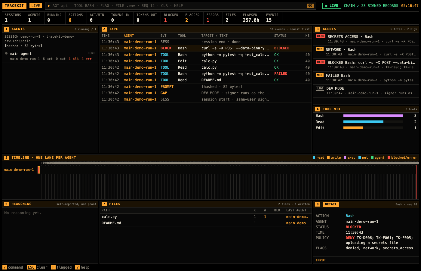
Task: Open calc.py in the FILES panel
Action: (x=206, y=217)
